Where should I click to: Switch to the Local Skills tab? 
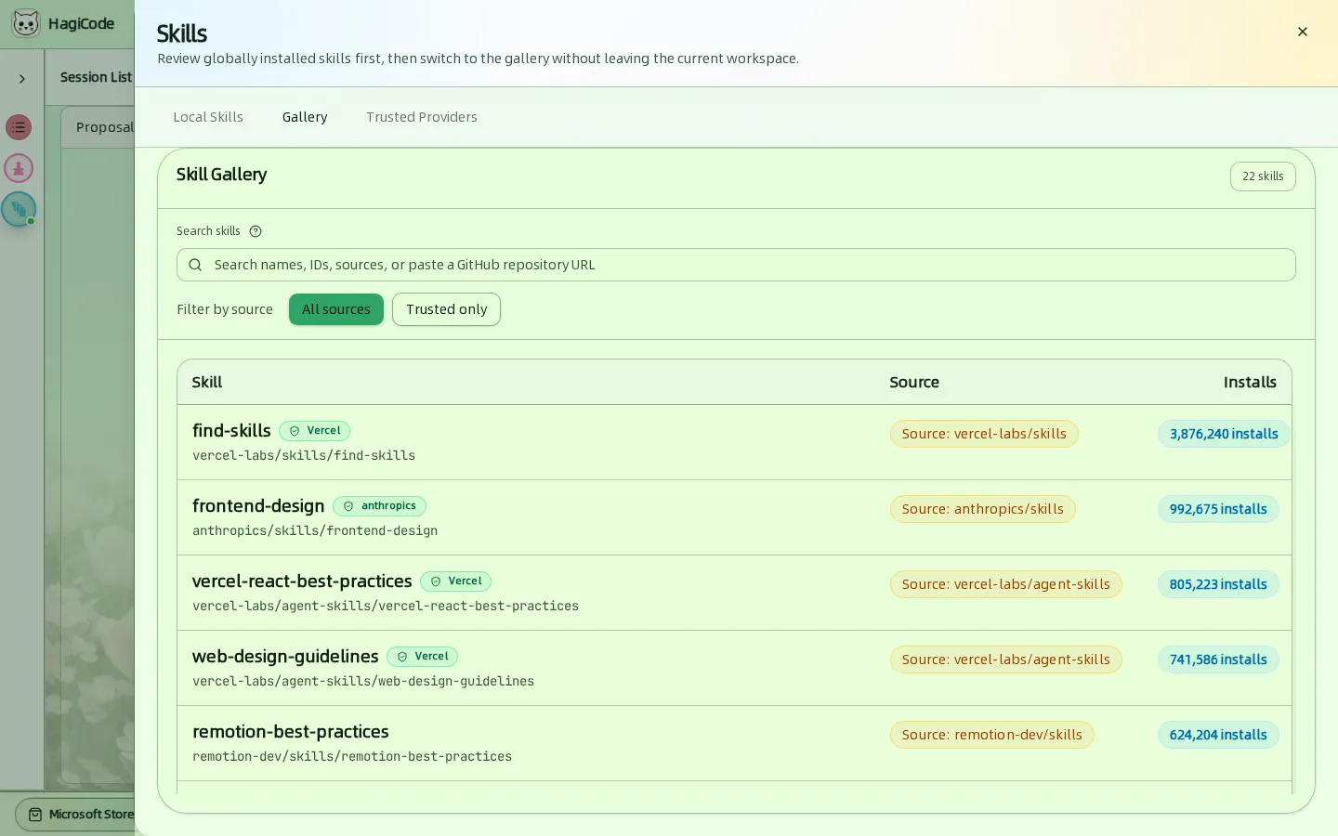[x=208, y=117]
